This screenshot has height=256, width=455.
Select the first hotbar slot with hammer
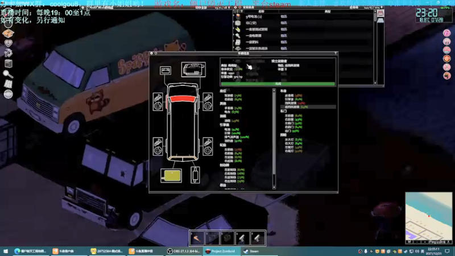[197, 238]
